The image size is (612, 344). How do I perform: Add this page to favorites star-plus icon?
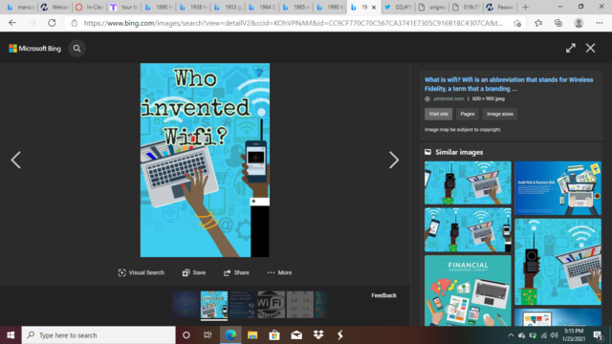(517, 23)
